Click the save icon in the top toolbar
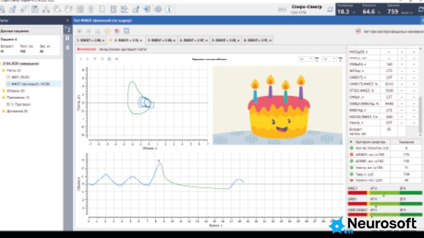The height and width of the screenshot is (238, 424). click(34, 9)
